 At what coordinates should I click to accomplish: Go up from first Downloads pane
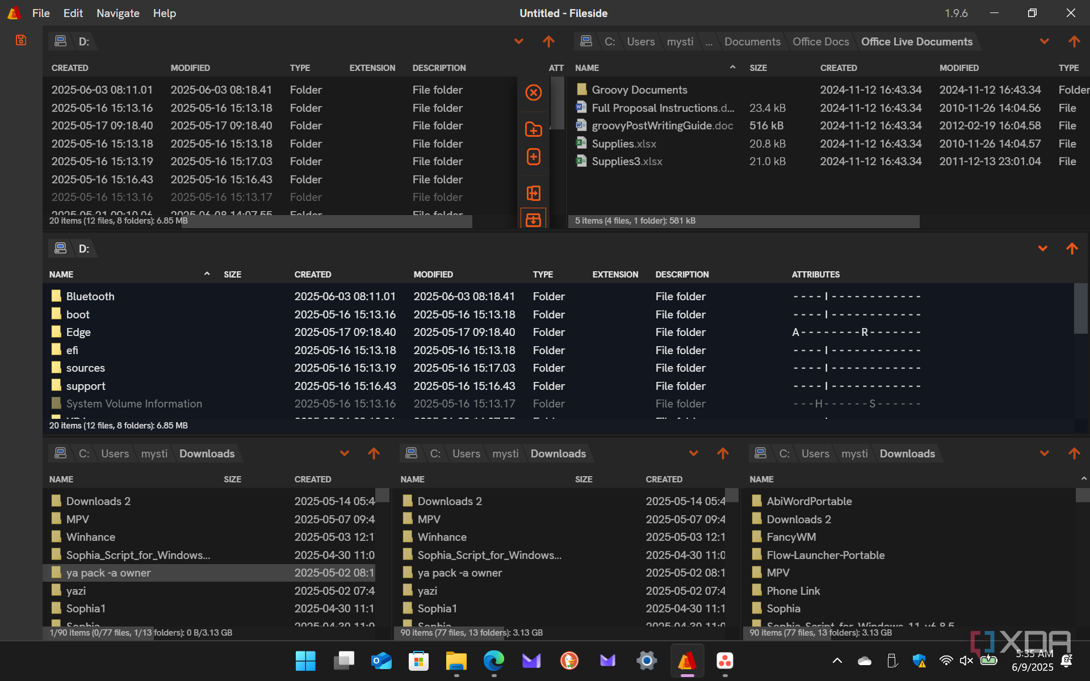tap(374, 453)
